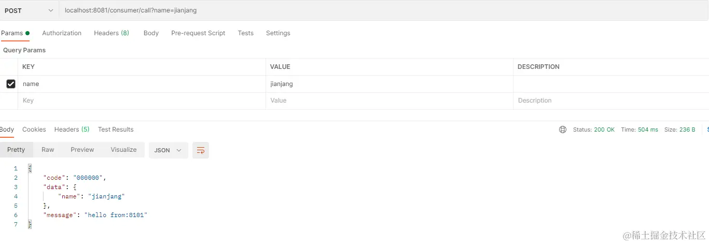
Task: Click the Status: 200 OK text
Action: pos(594,130)
